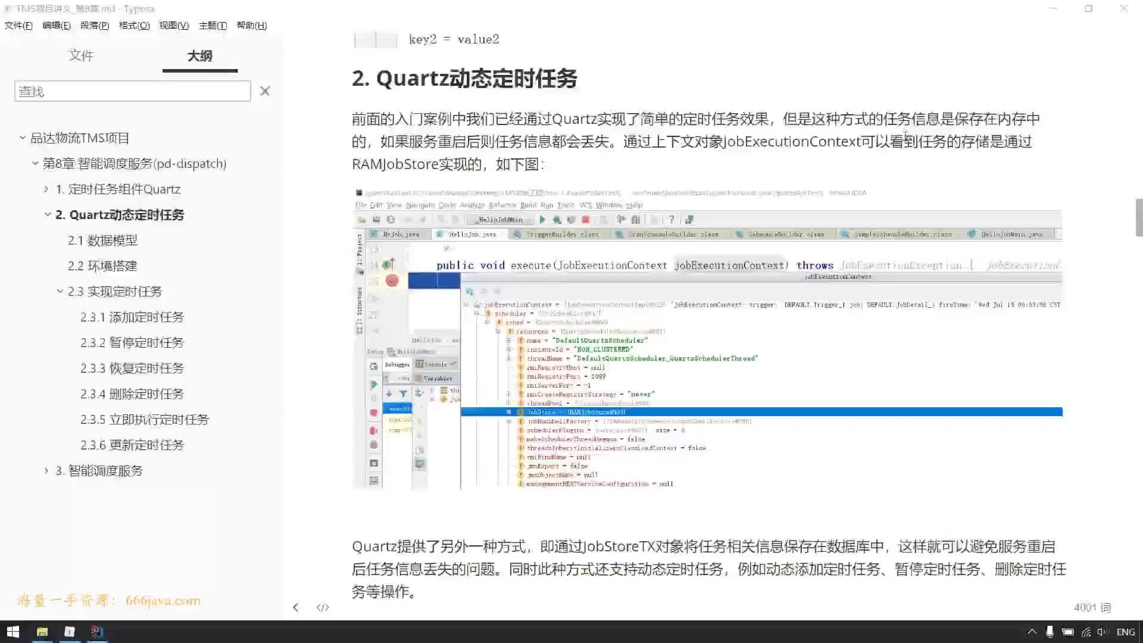Open the 格式(O) menu
Viewport: 1143px width, 643px height.
tap(135, 26)
